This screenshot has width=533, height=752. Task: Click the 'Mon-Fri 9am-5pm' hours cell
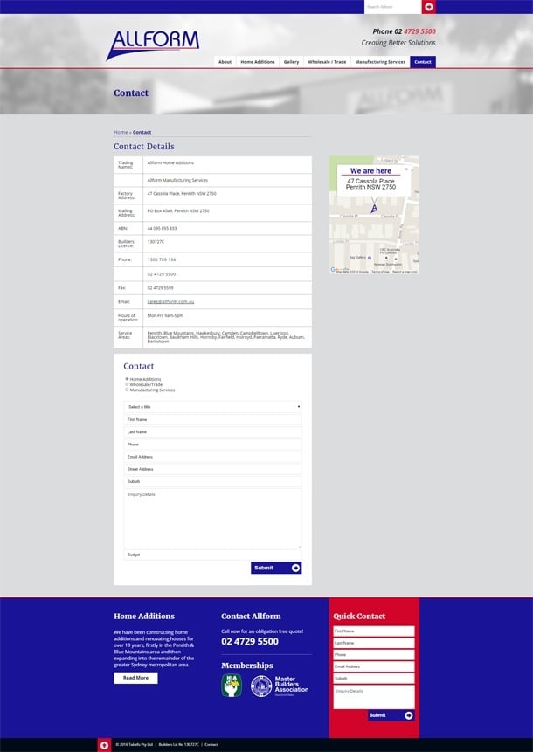pos(227,318)
